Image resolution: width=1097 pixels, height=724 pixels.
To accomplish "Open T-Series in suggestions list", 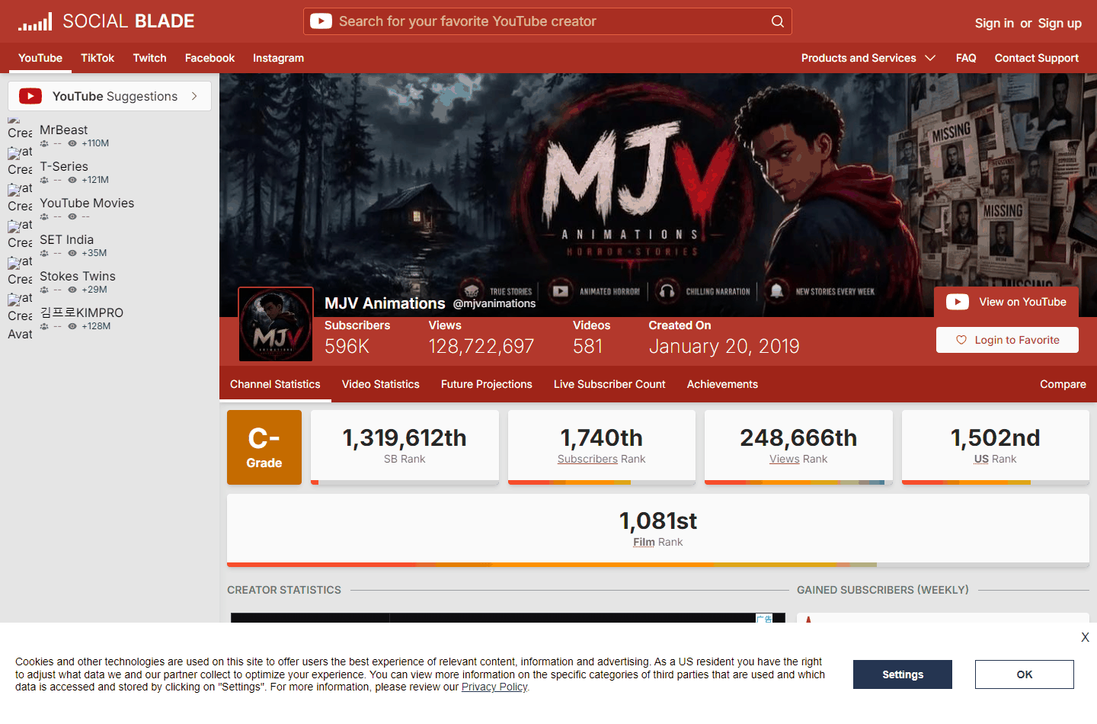I will 64,166.
